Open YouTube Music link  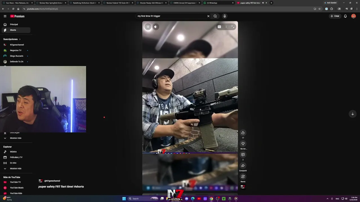(x=16, y=188)
